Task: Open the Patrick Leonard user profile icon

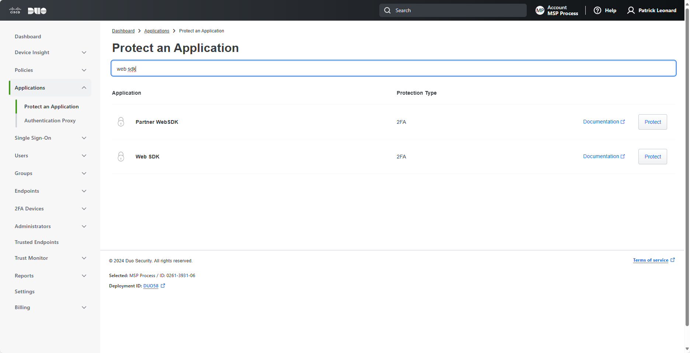Action: 631,10
